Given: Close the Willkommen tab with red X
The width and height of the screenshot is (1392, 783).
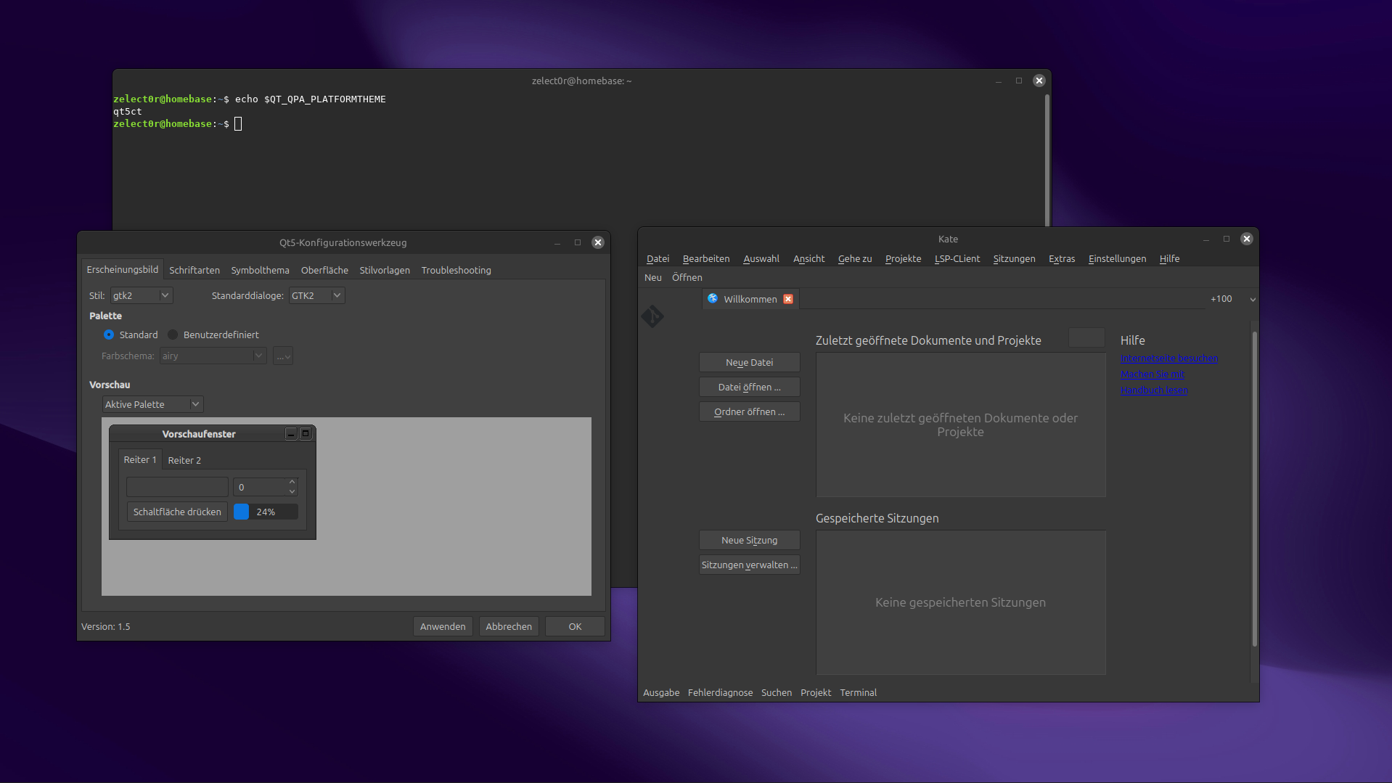Looking at the screenshot, I should (x=788, y=299).
